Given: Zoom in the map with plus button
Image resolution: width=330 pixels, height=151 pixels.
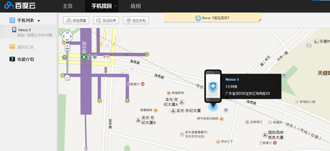Looking at the screenshot, I should (x=67, y=46).
